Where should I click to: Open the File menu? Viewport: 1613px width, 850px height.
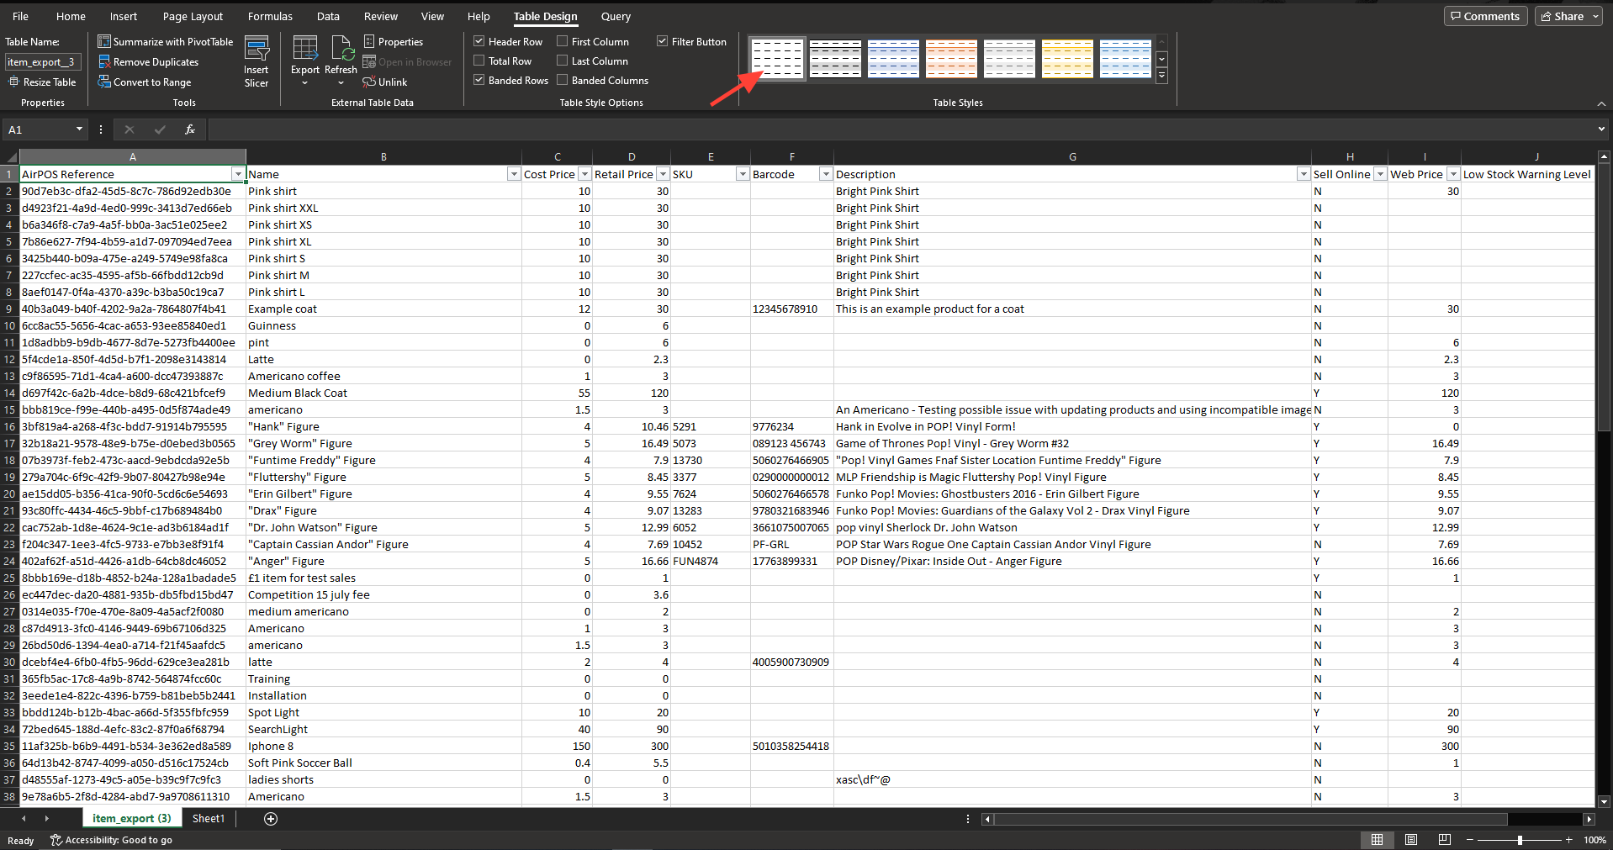20,16
